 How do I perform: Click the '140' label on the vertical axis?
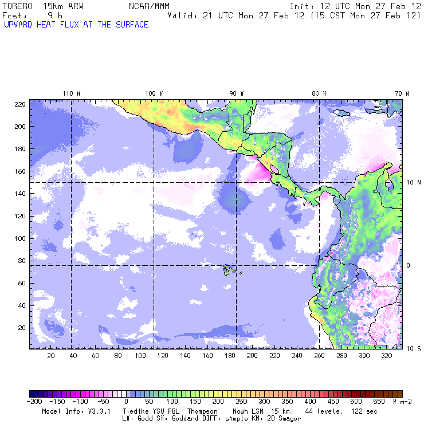pos(20,194)
